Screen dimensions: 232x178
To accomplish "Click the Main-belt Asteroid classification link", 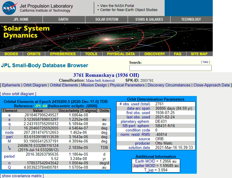I will pos(100,81).
